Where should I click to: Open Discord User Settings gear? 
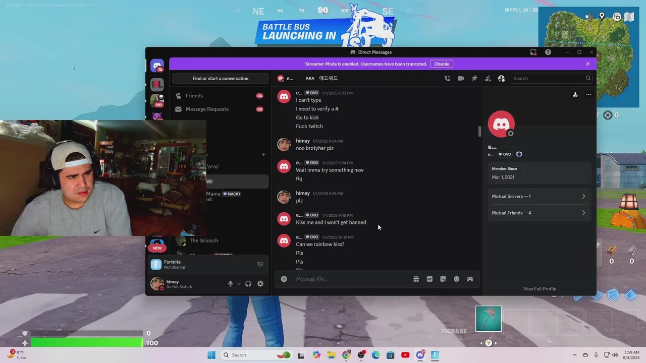(x=260, y=284)
